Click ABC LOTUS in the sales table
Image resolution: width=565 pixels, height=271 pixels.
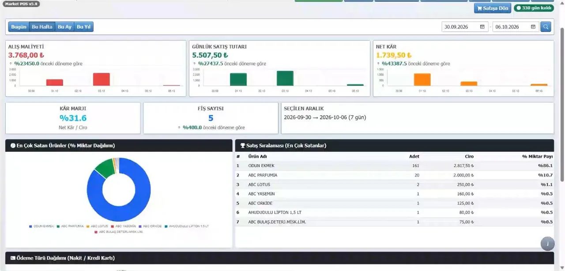click(x=394, y=184)
